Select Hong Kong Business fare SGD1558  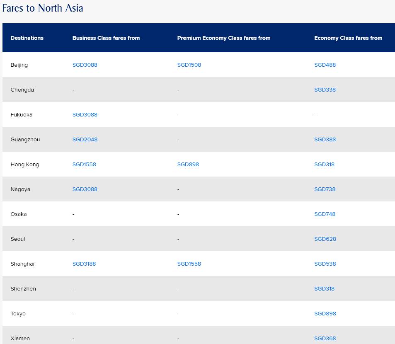tap(84, 165)
